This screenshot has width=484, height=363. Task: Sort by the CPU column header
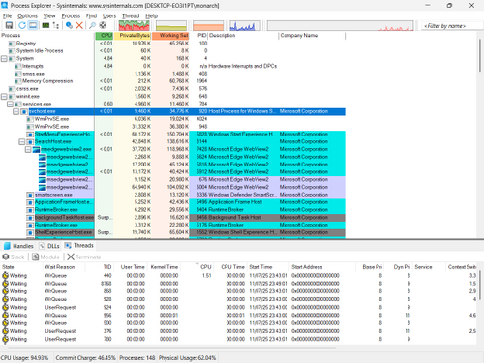[x=105, y=36]
